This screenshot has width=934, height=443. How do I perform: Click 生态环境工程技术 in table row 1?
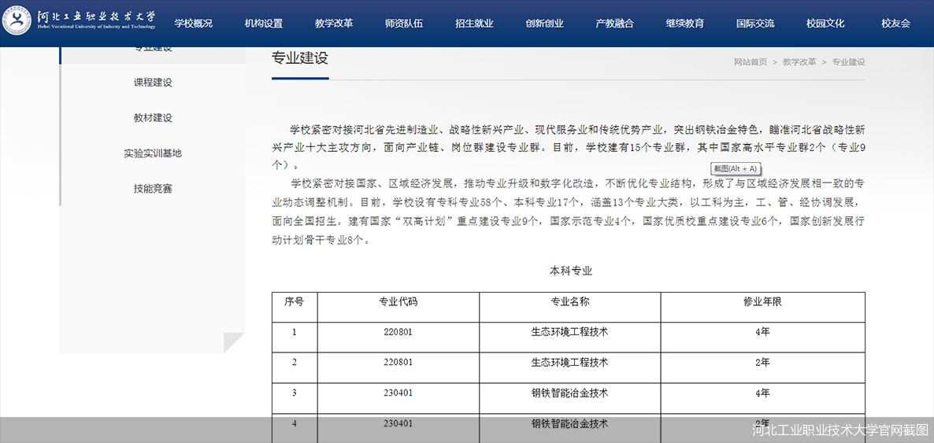[569, 332]
